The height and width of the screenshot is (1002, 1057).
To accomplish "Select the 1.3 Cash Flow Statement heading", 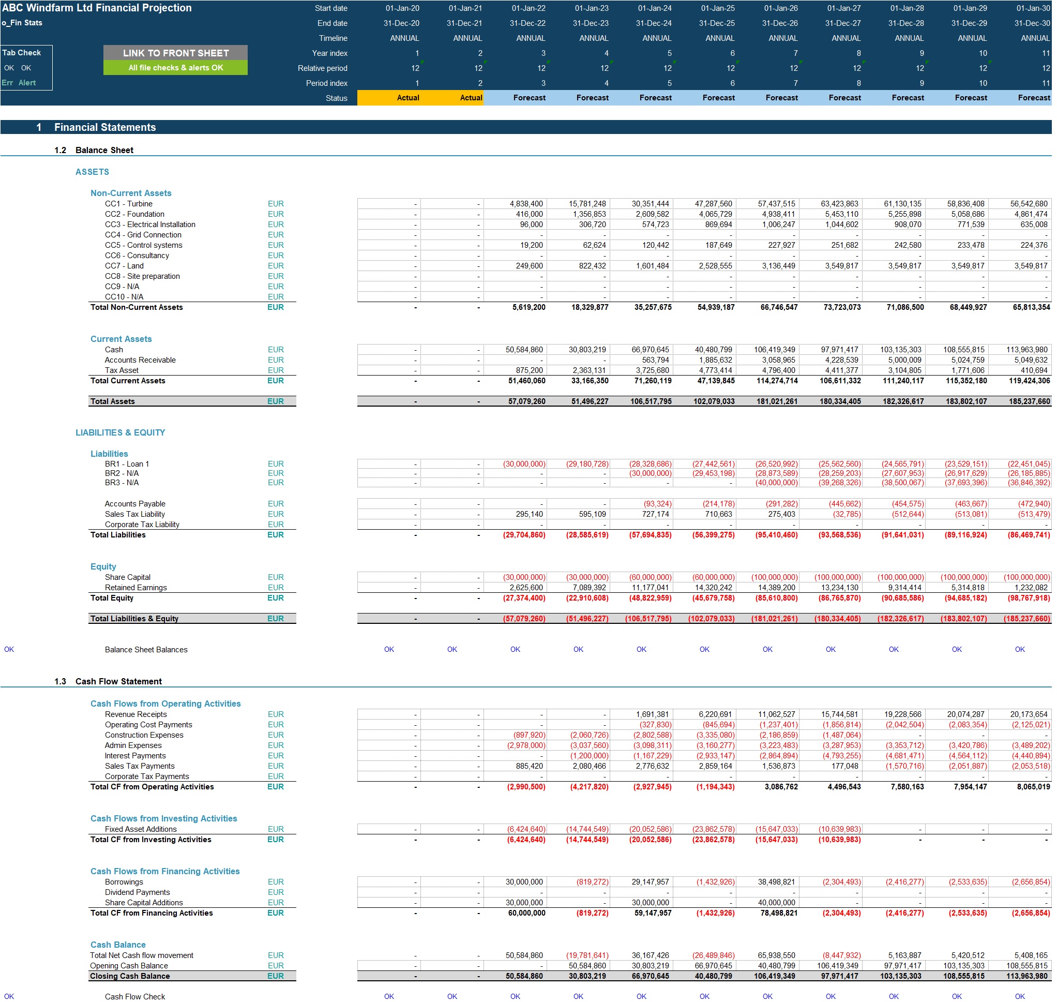I will pos(108,681).
